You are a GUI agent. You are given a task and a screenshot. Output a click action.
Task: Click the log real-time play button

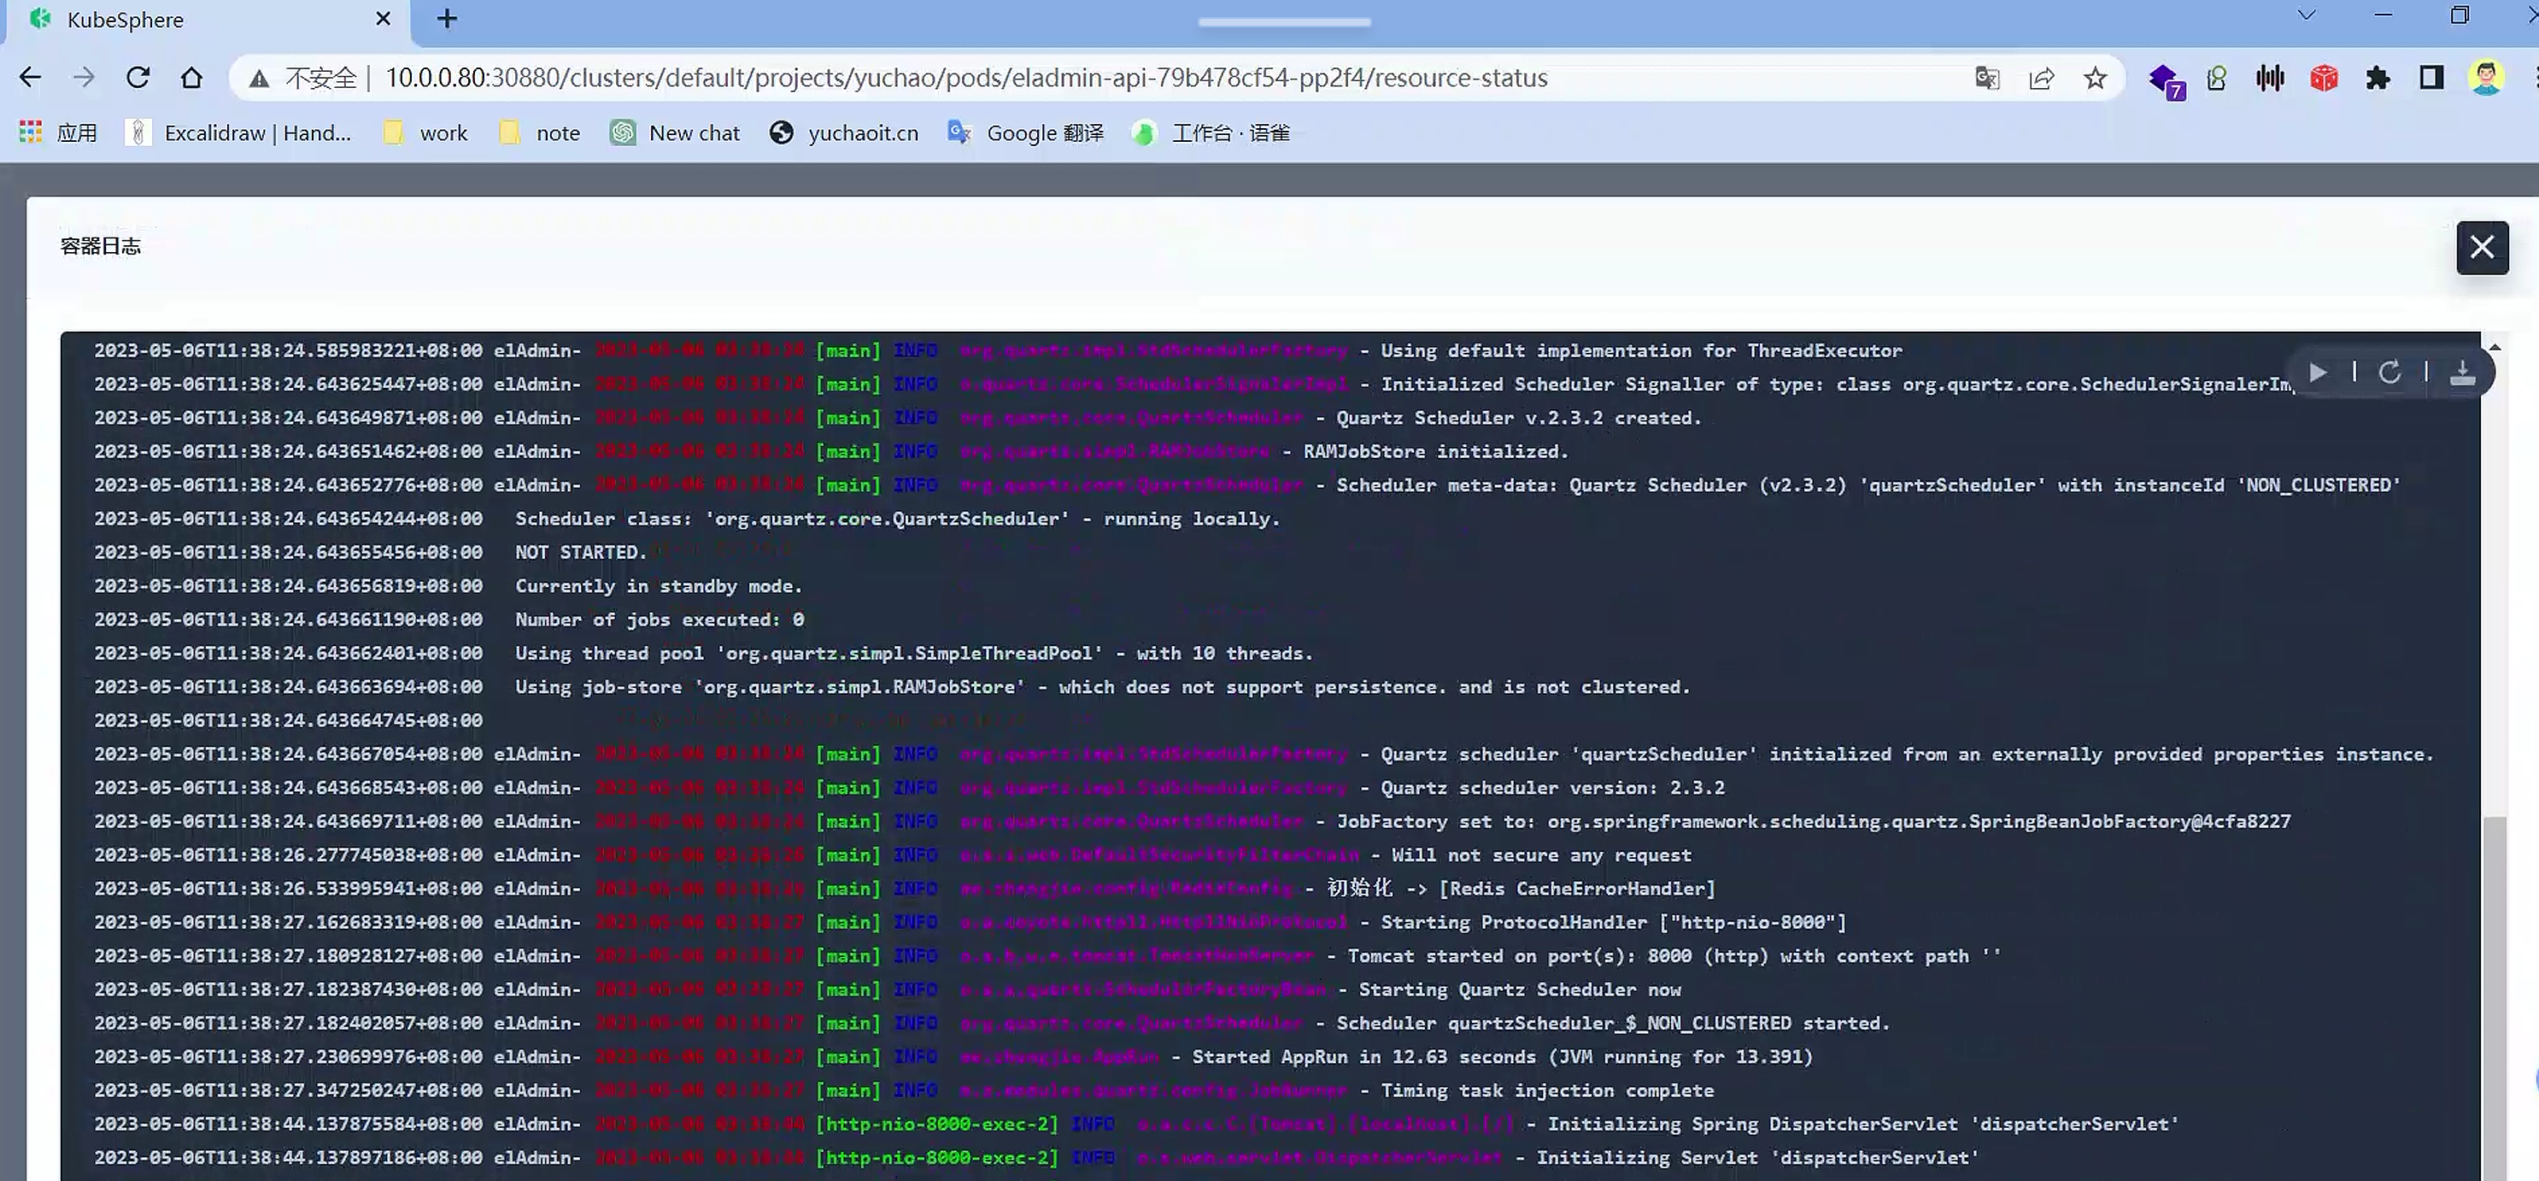coord(2319,373)
